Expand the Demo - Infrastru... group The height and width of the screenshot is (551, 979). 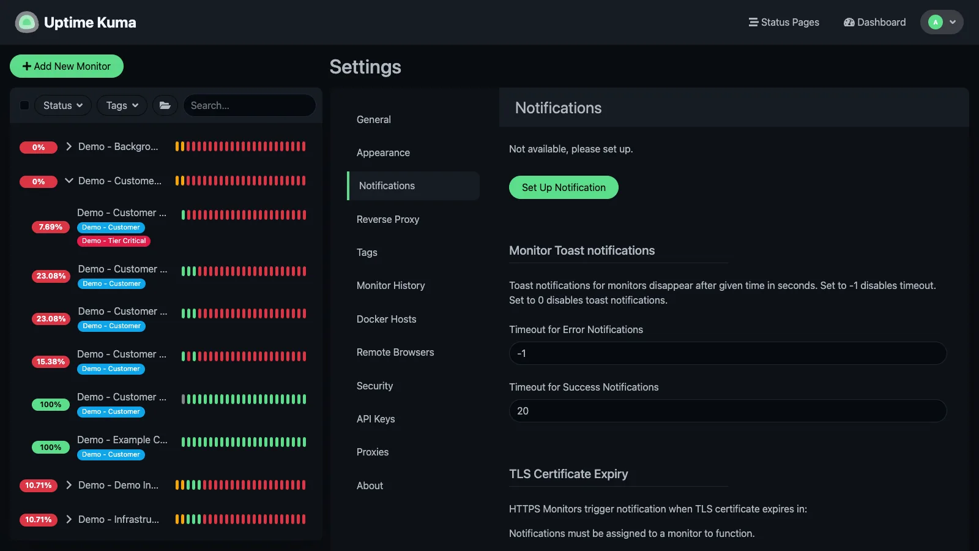point(69,519)
